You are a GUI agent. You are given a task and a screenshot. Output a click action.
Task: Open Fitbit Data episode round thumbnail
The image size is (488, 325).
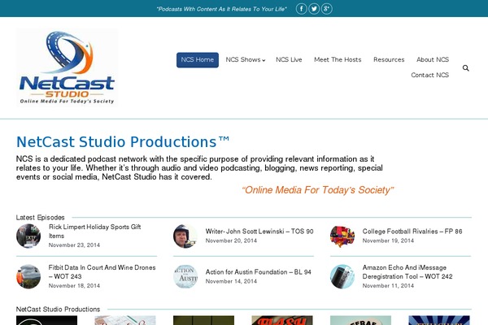pos(28,276)
